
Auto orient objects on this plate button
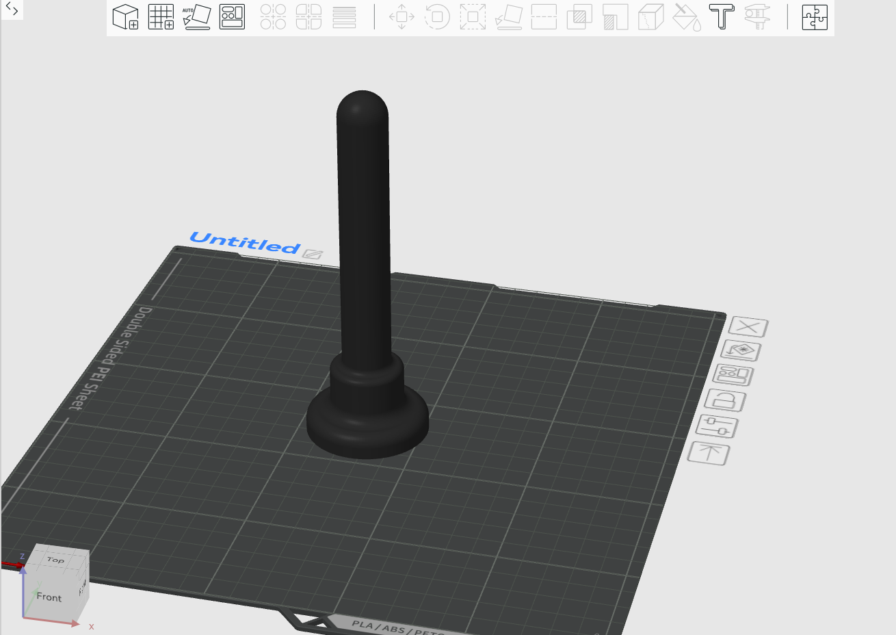point(741,351)
